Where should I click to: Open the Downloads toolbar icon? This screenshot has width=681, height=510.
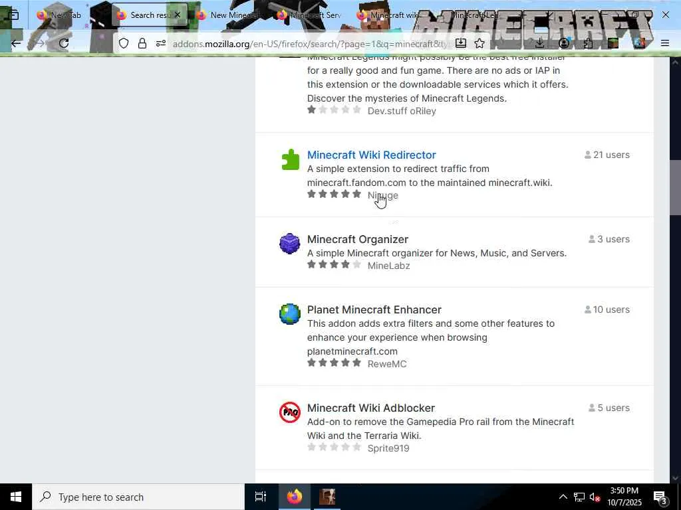(539, 43)
